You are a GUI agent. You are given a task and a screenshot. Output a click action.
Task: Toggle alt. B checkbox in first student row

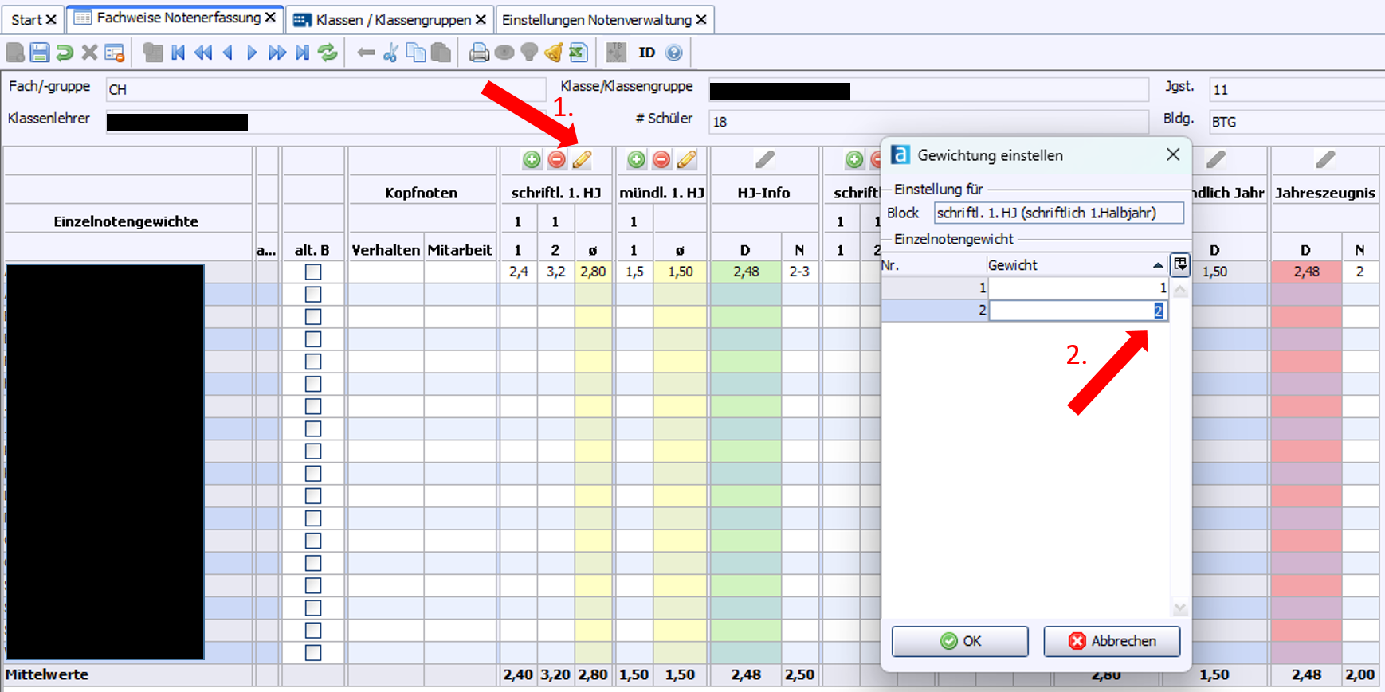pyautogui.click(x=313, y=272)
